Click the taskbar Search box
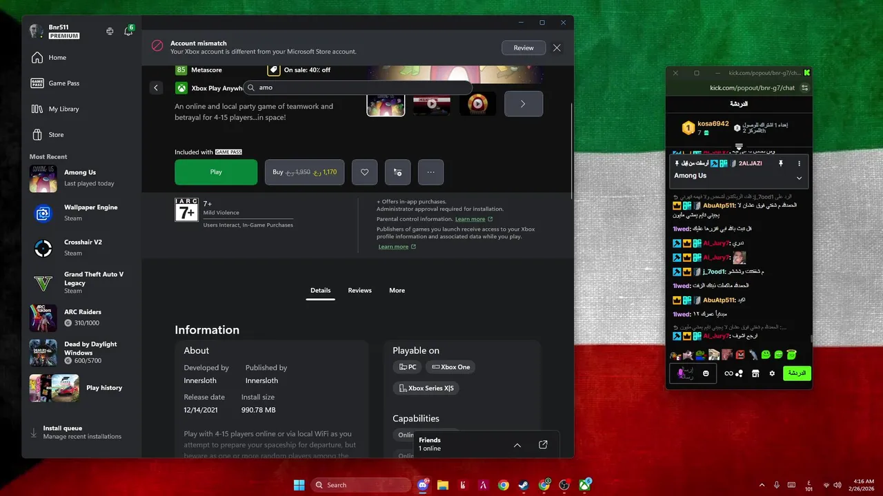The height and width of the screenshot is (496, 883). [361, 485]
